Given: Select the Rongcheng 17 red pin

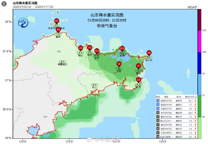Looking at the screenshot, I should tap(138, 66).
